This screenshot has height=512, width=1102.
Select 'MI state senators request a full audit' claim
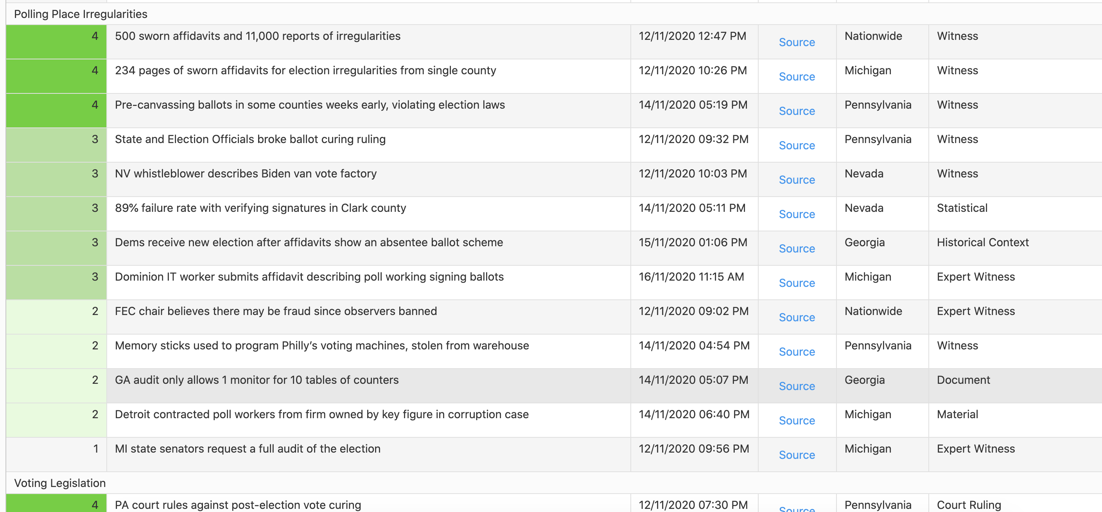point(248,449)
